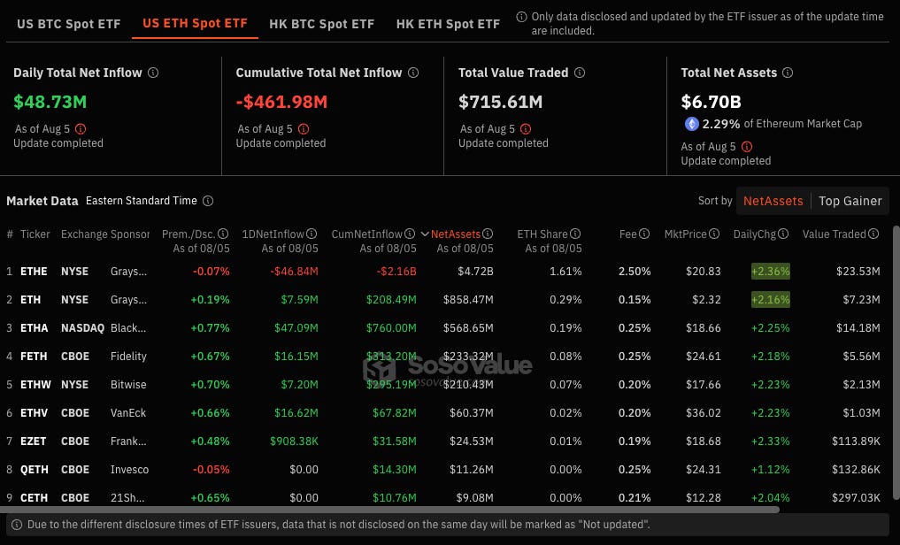Click info icon next to Total Net Assets

[x=788, y=73]
